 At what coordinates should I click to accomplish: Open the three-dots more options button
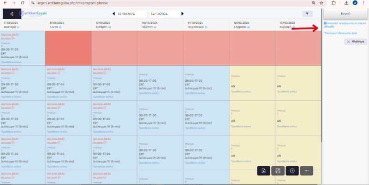[306, 171]
